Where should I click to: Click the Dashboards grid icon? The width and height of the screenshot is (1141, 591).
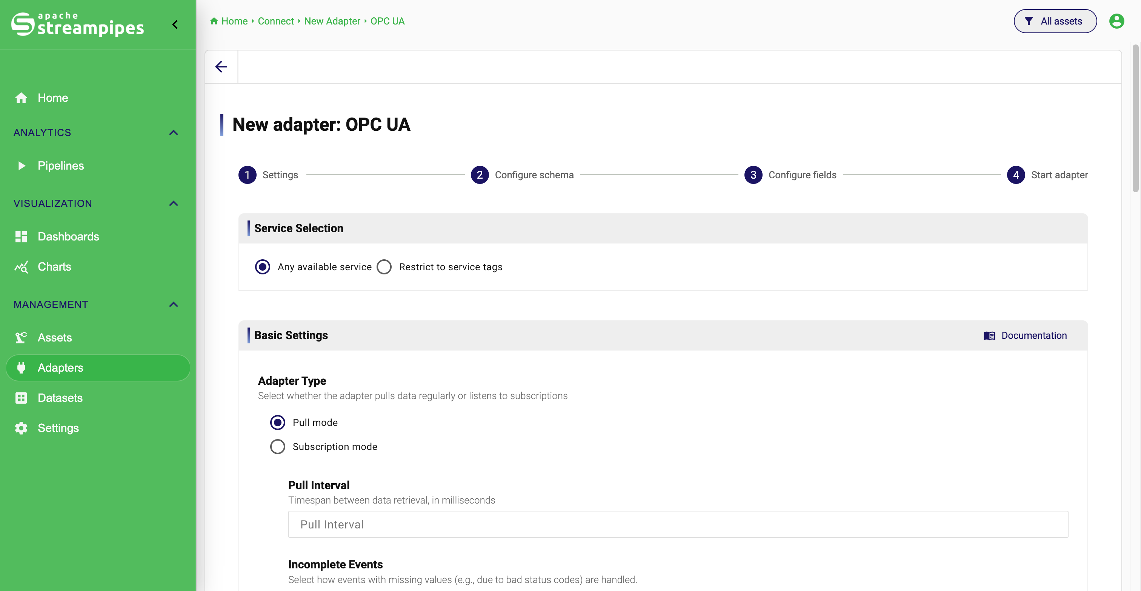pyautogui.click(x=21, y=236)
